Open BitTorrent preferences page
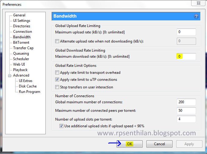 tap(21, 43)
